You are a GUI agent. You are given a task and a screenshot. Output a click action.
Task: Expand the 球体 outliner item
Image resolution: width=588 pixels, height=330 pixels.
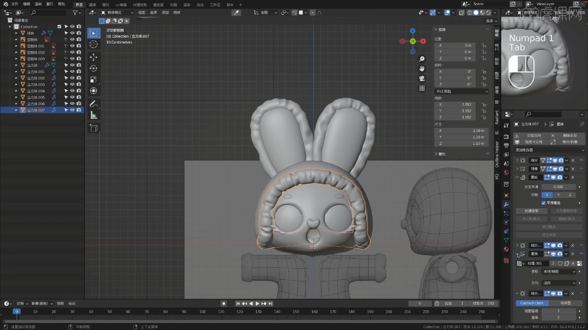[x=16, y=33]
